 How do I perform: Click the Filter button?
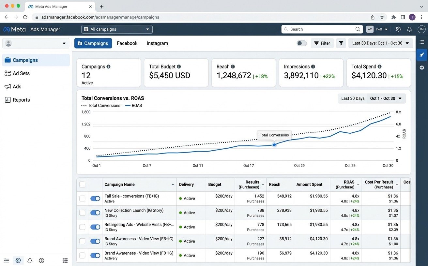(322, 43)
